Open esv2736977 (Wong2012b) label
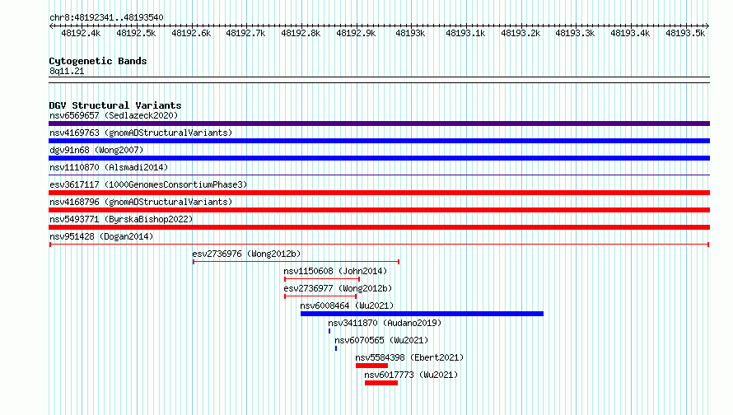 coord(338,288)
